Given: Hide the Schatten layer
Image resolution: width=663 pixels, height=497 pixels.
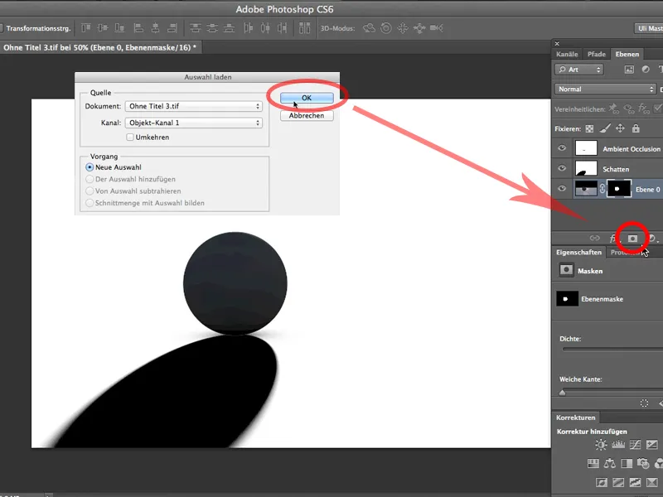Looking at the screenshot, I should pyautogui.click(x=562, y=168).
